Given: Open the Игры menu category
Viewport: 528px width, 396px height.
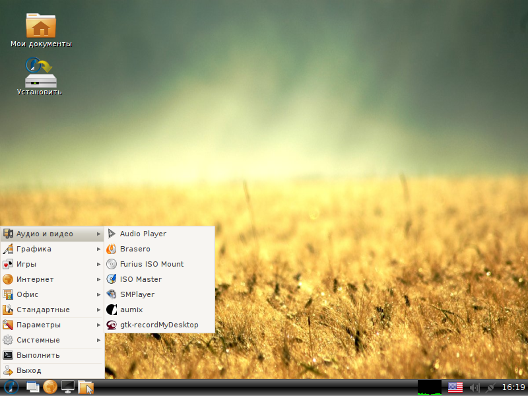Looking at the screenshot, I should 52,264.
